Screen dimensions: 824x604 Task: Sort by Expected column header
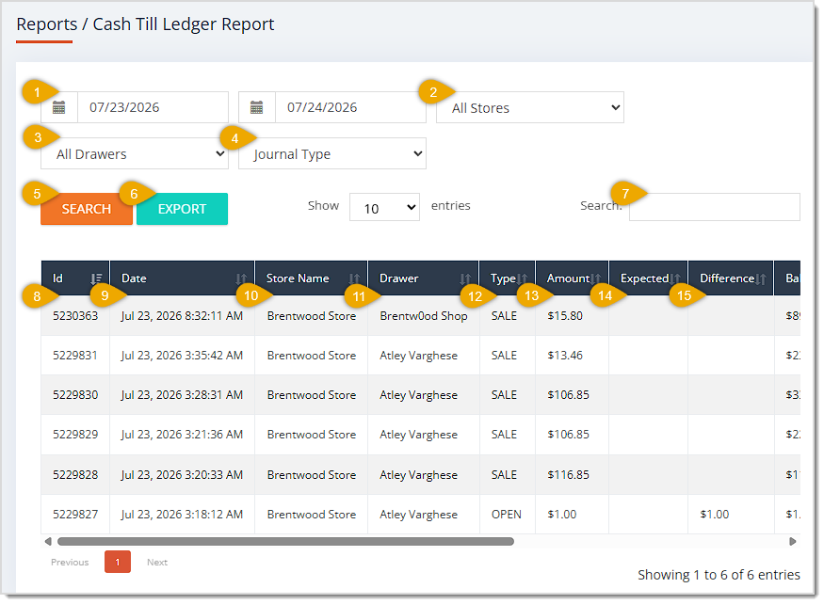pos(649,278)
